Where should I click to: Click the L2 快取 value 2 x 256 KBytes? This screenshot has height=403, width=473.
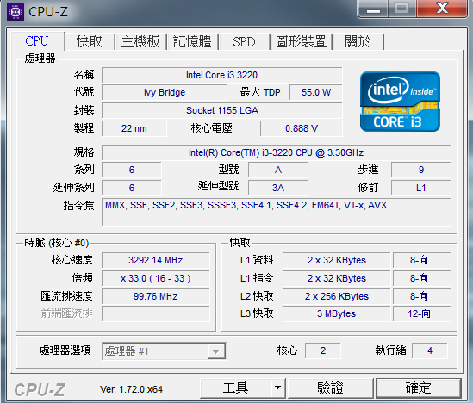(337, 296)
